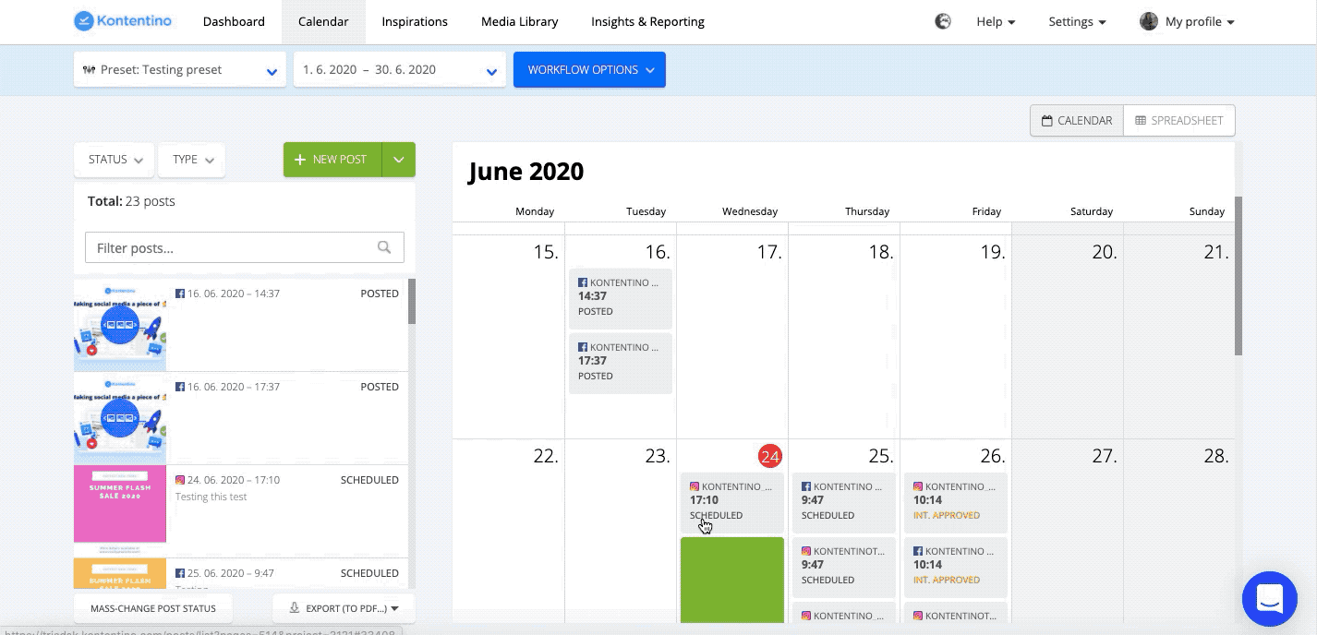Click the red 24 today marker
1317x635 pixels.
[769, 456]
